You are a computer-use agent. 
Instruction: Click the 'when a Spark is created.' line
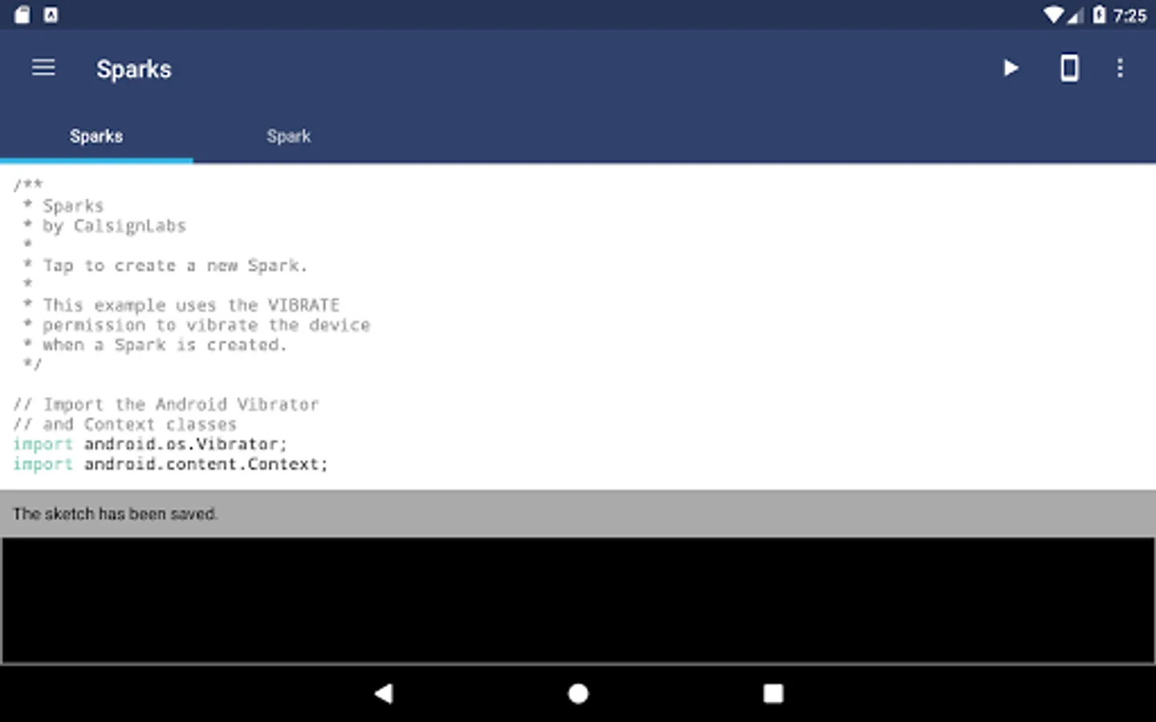[155, 345]
